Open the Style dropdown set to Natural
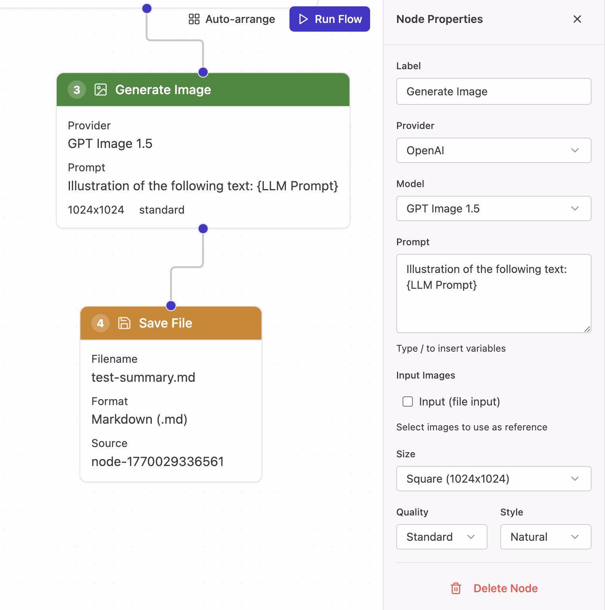605x610 pixels. pos(545,537)
